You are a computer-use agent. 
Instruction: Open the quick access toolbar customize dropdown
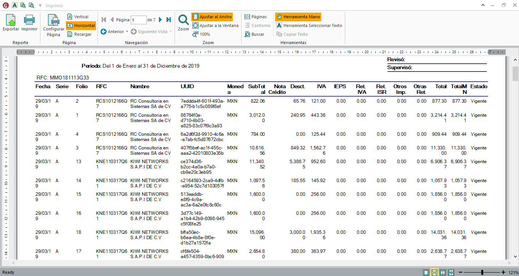point(40,6)
